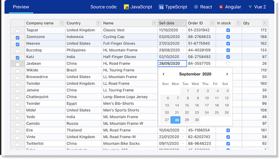The height and width of the screenshot is (159, 280).
Task: Select the 'Thailand' country cell
Action: coord(84,130)
